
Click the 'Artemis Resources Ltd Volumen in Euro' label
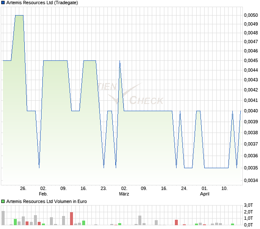[47, 201]
